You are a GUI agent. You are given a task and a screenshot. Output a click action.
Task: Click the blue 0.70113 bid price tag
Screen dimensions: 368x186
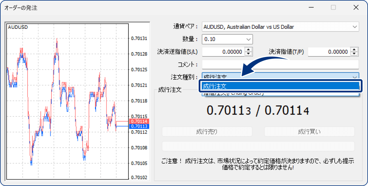pyautogui.click(x=139, y=126)
